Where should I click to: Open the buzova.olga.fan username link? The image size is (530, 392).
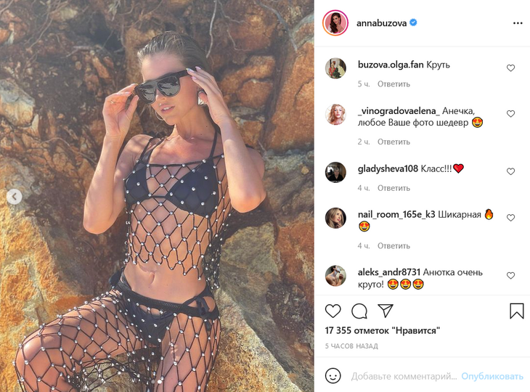pos(391,65)
